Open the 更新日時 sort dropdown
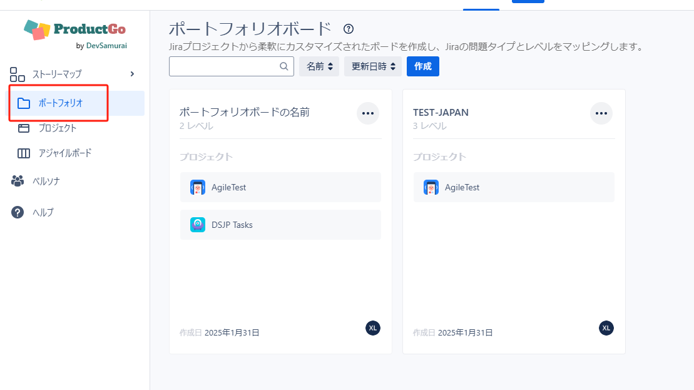 click(x=373, y=66)
